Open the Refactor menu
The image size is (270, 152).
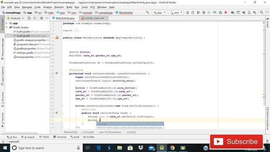click(59, 7)
